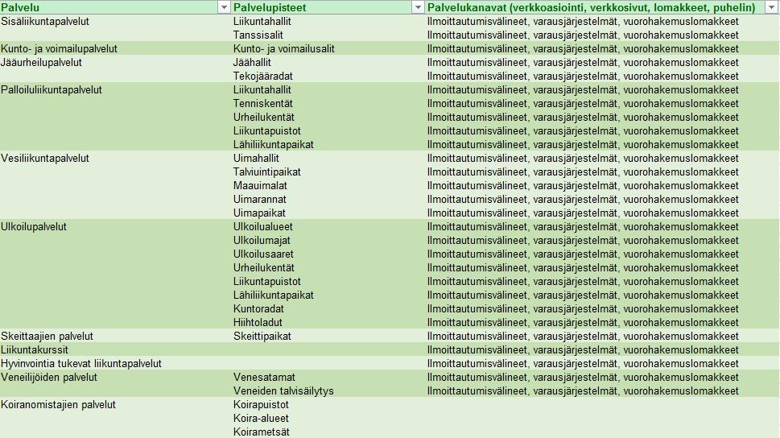Click Palvelukanavat cell in the Uimarannat row
The height and width of the screenshot is (438, 780).
[602, 199]
